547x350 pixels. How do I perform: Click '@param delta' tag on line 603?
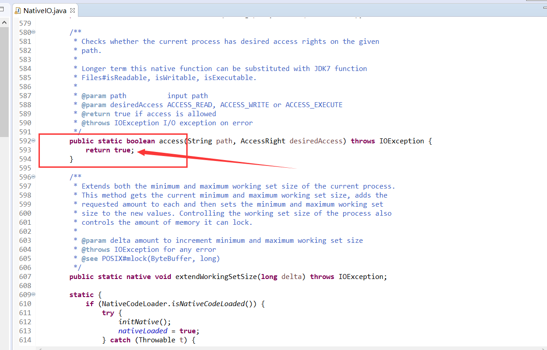click(x=106, y=240)
